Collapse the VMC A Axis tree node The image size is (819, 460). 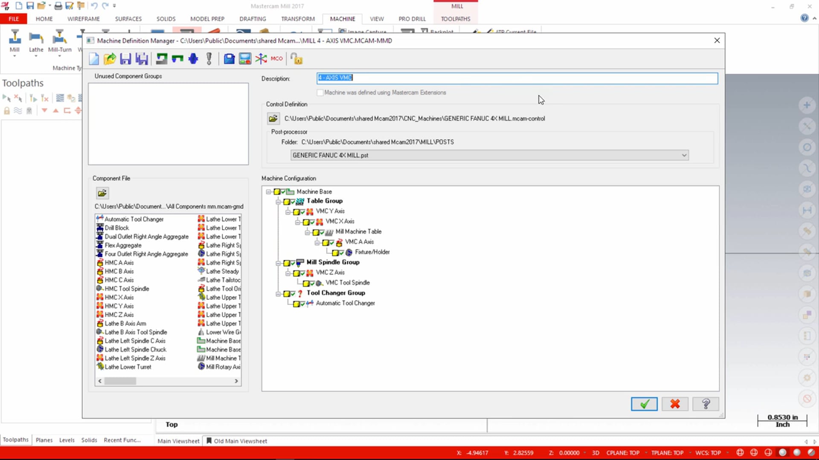317,242
